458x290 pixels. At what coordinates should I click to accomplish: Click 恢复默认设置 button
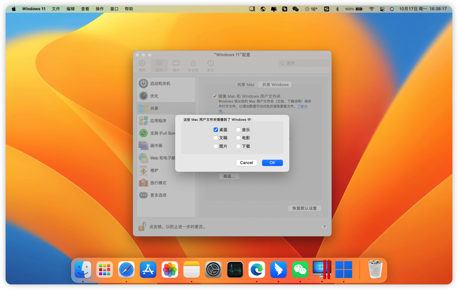(304, 208)
